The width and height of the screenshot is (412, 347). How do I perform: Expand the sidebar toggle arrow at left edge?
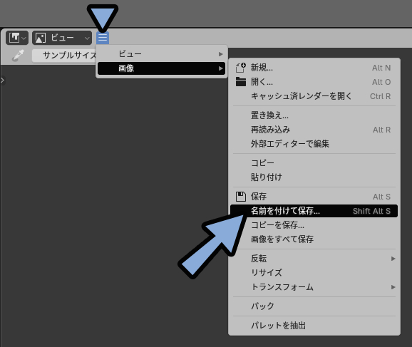[2, 80]
